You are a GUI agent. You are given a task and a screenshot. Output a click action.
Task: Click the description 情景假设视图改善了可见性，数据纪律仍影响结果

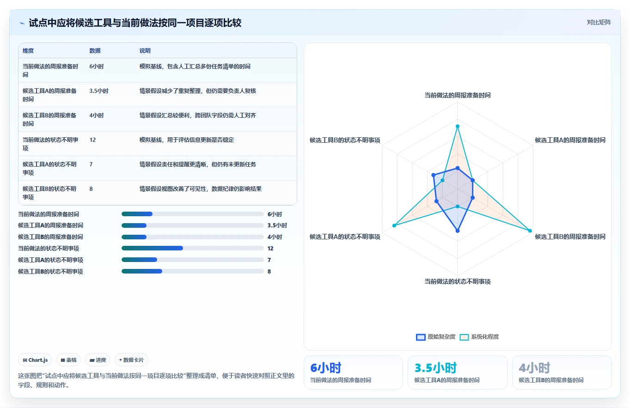[x=201, y=189]
